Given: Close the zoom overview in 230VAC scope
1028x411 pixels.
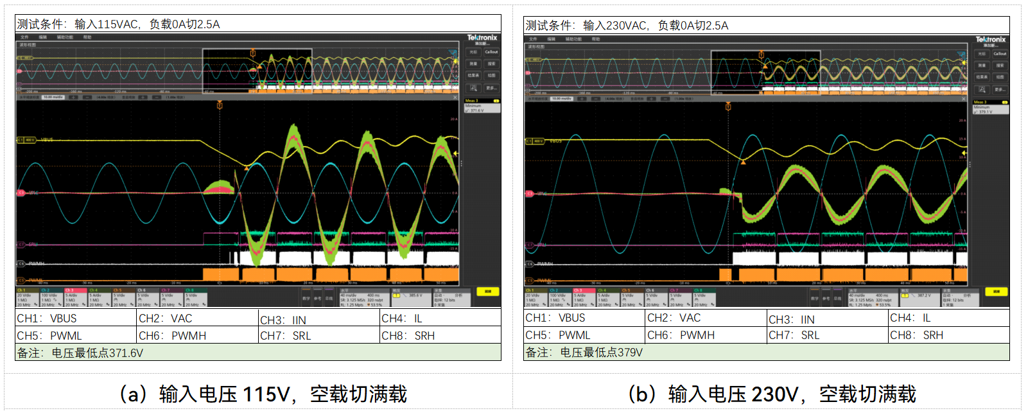Looking at the screenshot, I should 964,99.
